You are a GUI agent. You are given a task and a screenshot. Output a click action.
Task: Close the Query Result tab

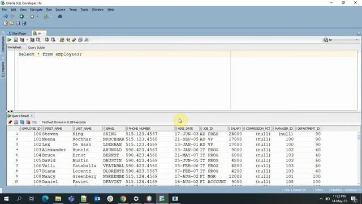(32, 116)
